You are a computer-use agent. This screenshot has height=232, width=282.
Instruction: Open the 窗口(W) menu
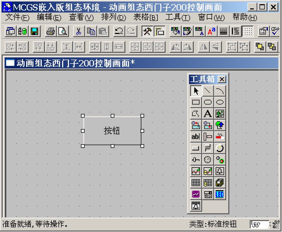(x=211, y=17)
